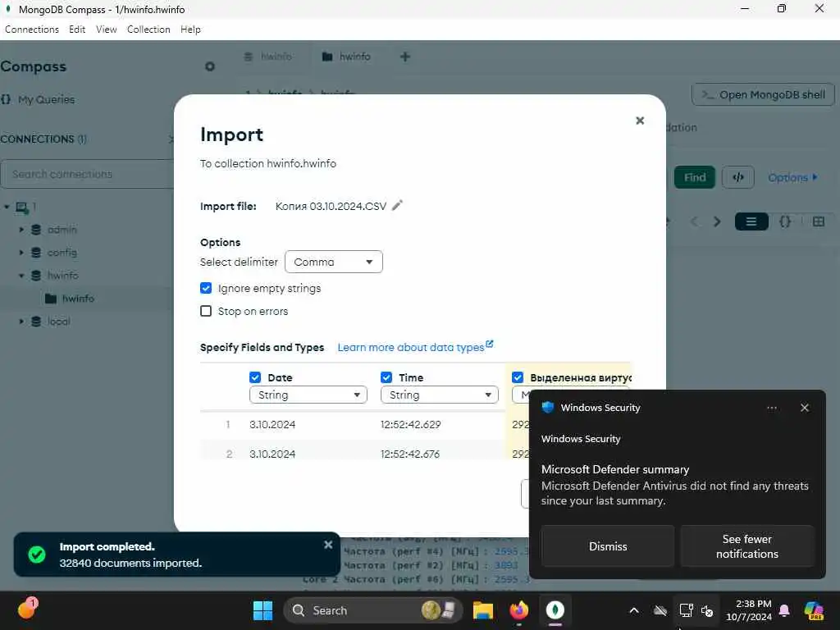Close the Windows Security notification

point(804,409)
